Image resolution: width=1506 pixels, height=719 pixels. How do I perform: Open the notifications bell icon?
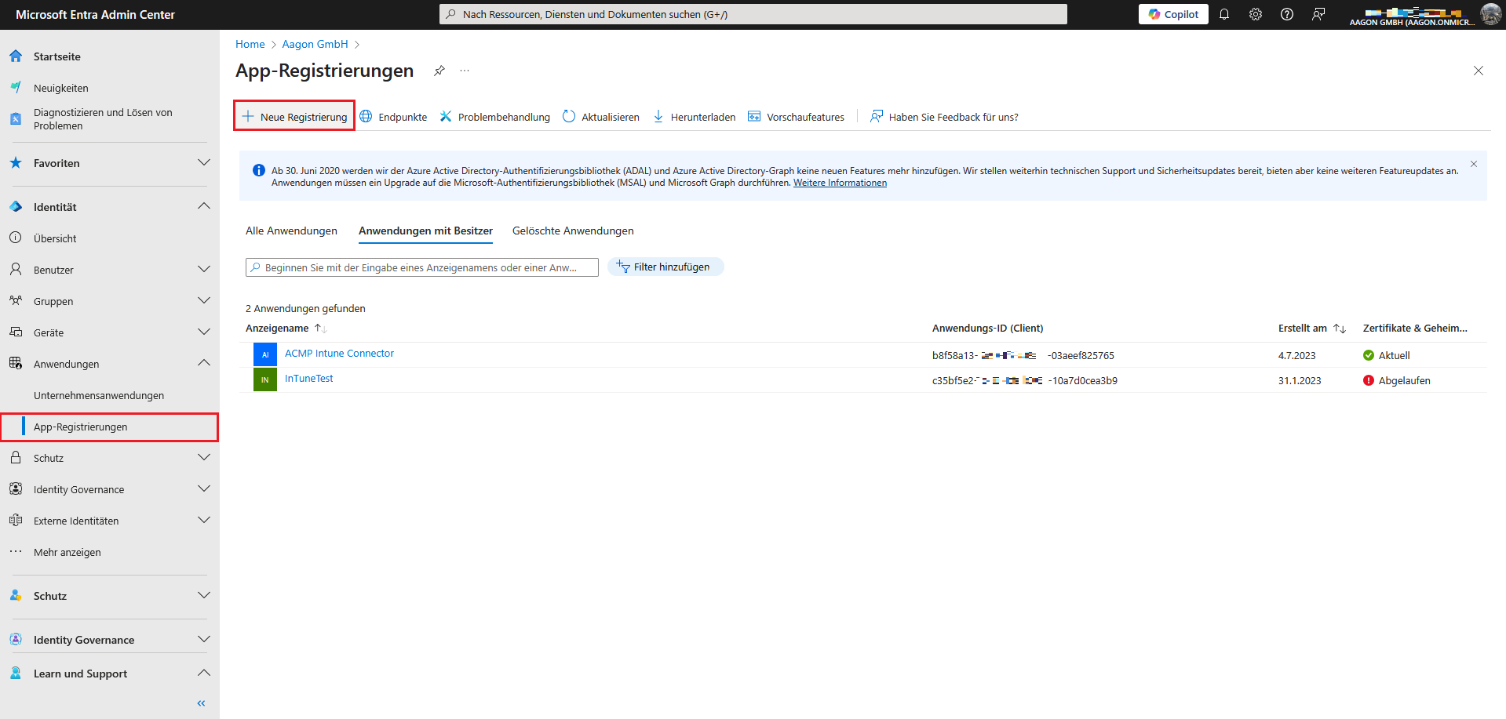1223,14
